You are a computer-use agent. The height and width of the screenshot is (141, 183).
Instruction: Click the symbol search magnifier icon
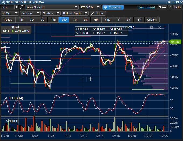pyautogui.click(x=21, y=7)
